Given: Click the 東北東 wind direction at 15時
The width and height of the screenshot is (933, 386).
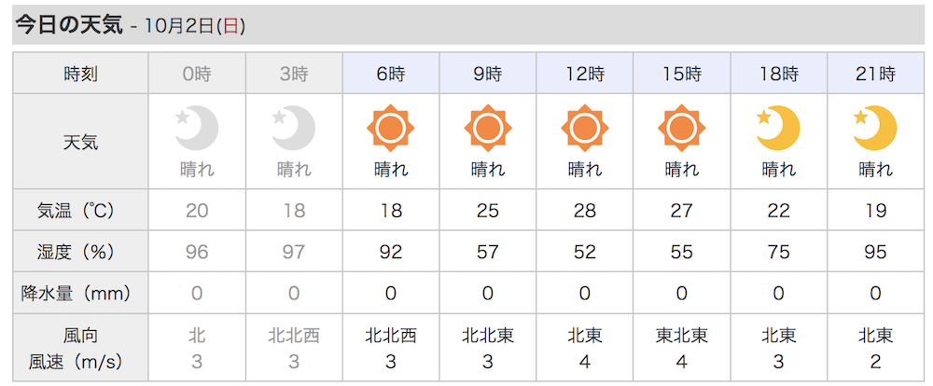Looking at the screenshot, I should [x=682, y=336].
